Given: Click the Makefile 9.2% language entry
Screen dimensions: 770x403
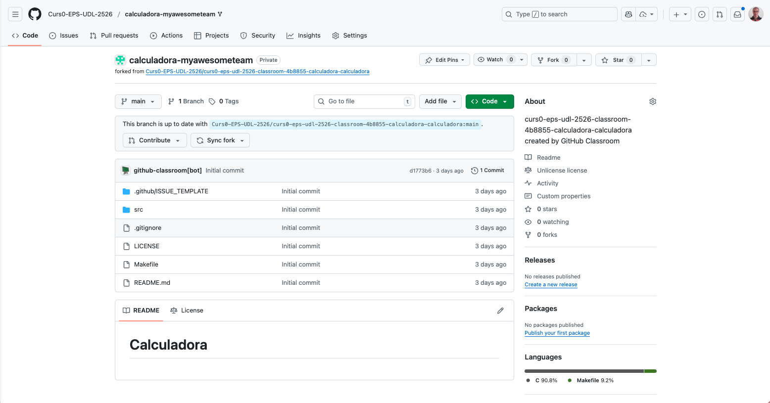Looking at the screenshot, I should click(590, 381).
